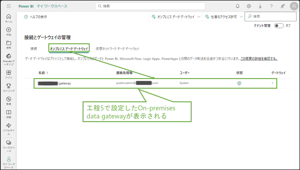Open マイ ワークスペース at sidebar bottom
The height and width of the screenshot is (170, 300).
8,163
